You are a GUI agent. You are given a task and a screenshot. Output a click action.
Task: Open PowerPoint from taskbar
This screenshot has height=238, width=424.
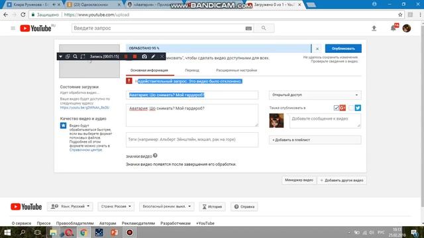pos(114,232)
